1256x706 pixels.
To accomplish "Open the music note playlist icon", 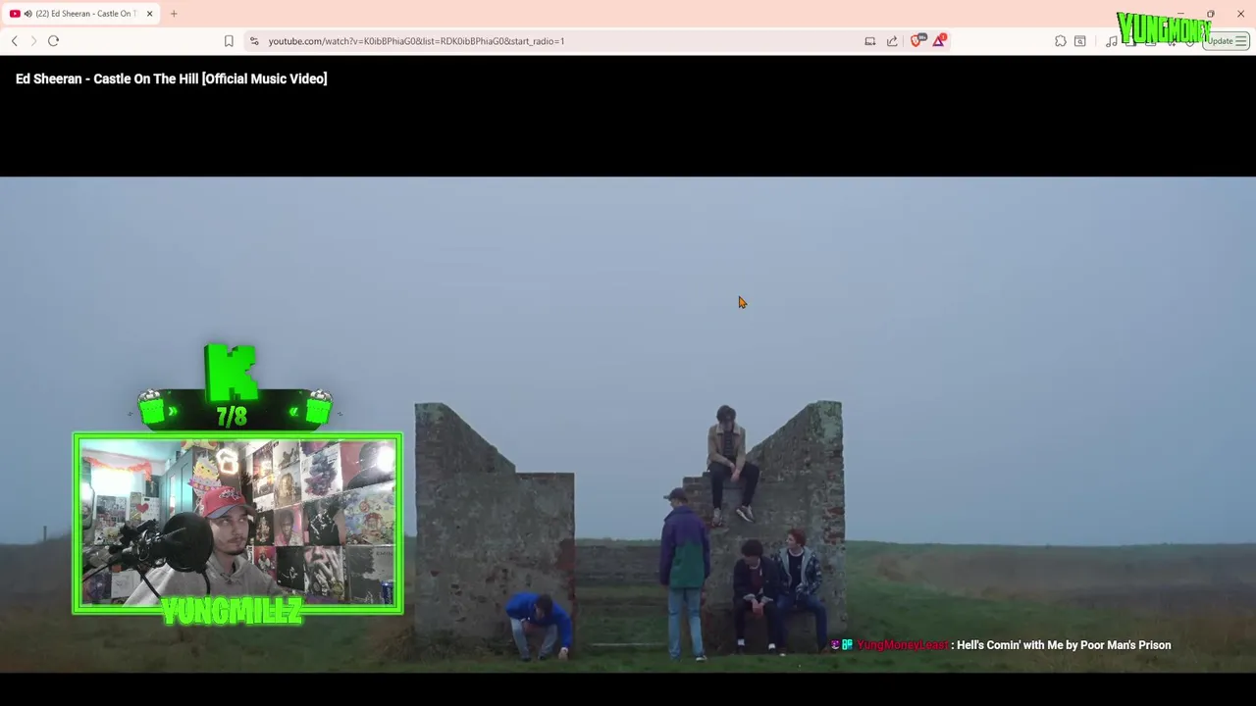I will point(1111,41).
